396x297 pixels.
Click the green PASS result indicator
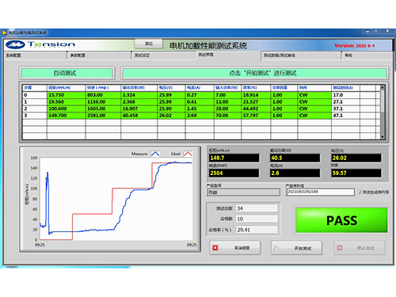click(341, 220)
